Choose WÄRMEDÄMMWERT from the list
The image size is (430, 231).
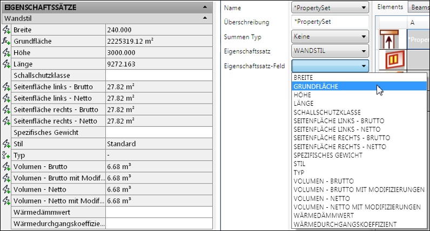(x=359, y=216)
